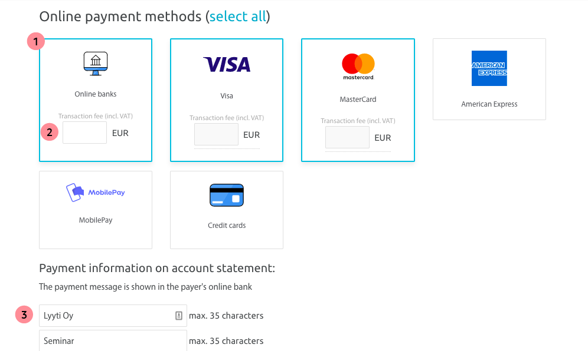Deselect the Visa payment method label

[x=227, y=96]
